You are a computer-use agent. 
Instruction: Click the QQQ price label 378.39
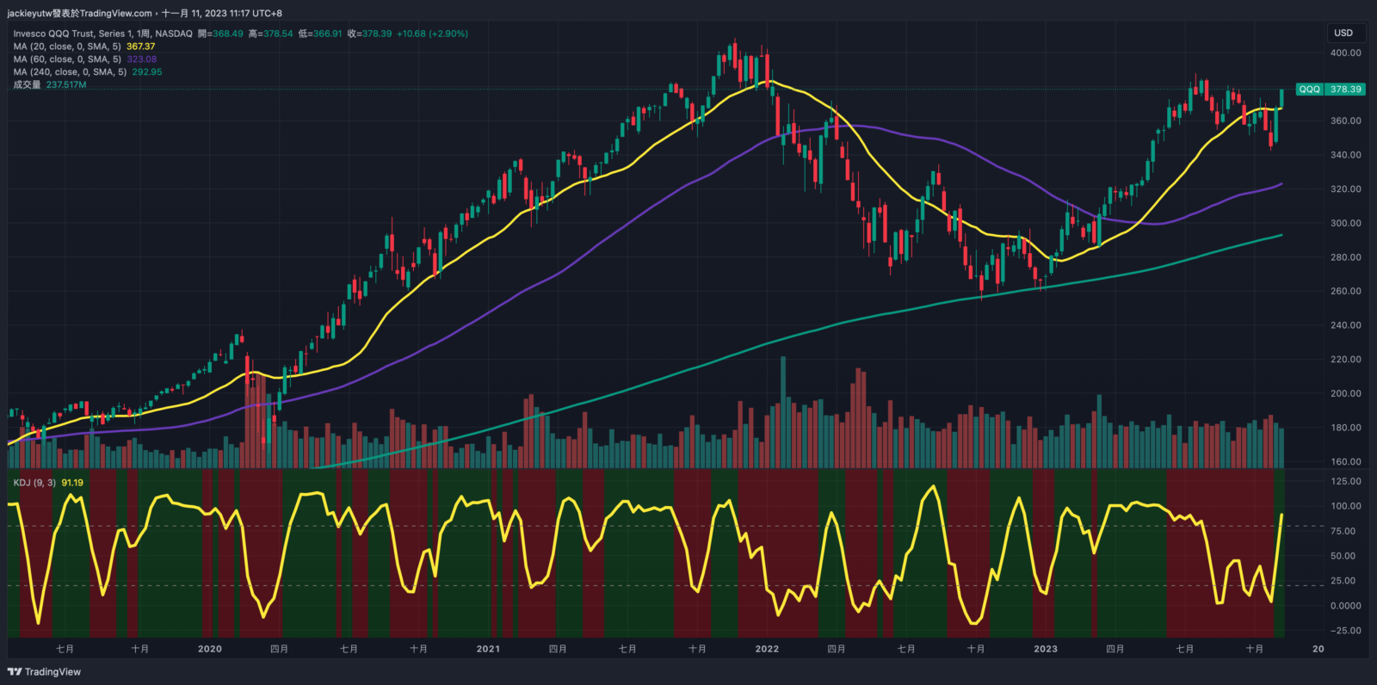1345,89
